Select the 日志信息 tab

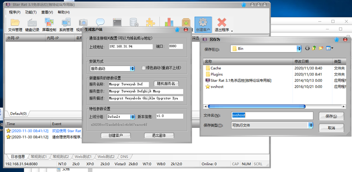18,157
